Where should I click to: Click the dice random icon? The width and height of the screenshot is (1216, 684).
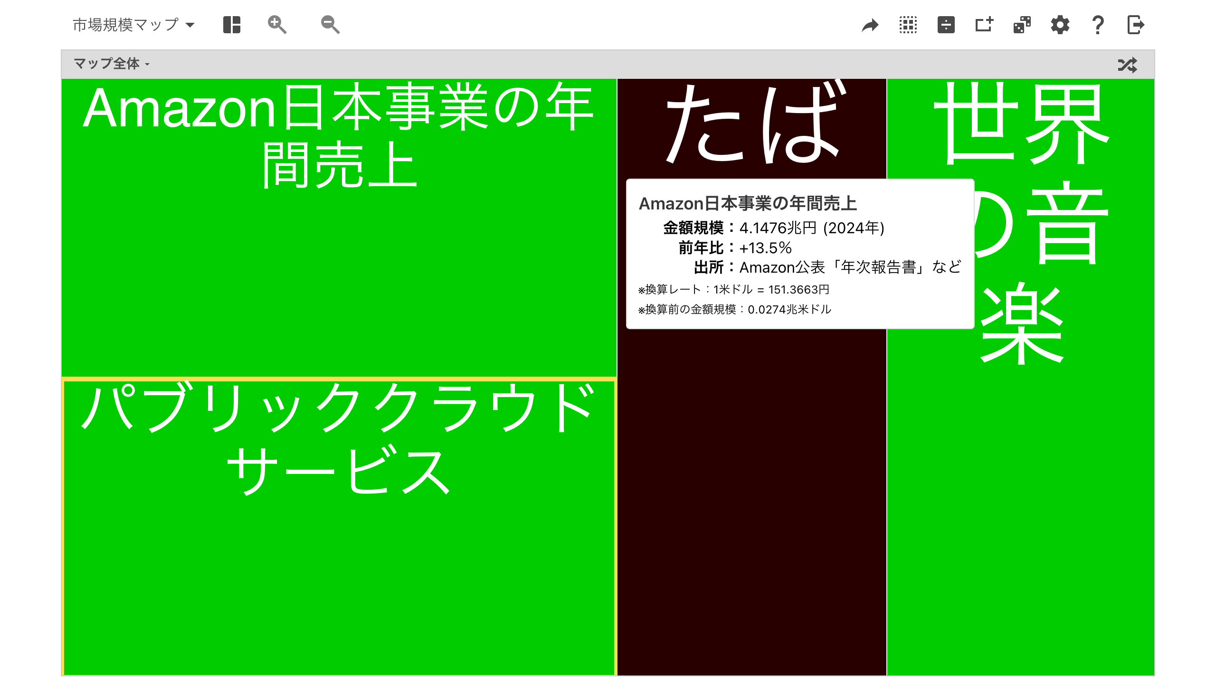[1022, 25]
